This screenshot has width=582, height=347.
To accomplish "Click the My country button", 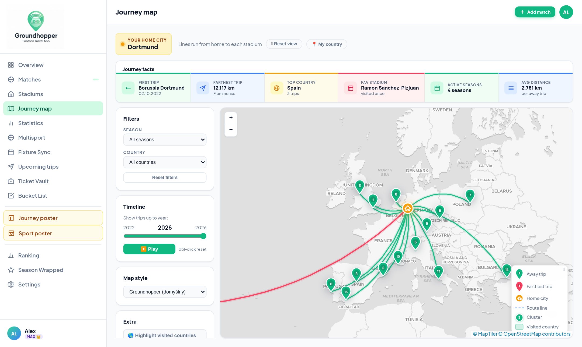I will click(327, 44).
